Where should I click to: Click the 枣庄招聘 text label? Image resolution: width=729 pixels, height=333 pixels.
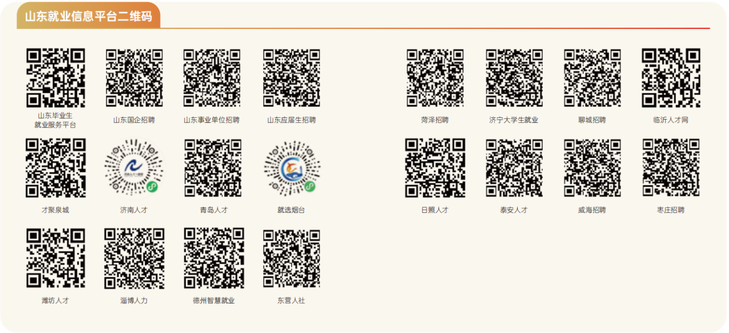[671, 210]
